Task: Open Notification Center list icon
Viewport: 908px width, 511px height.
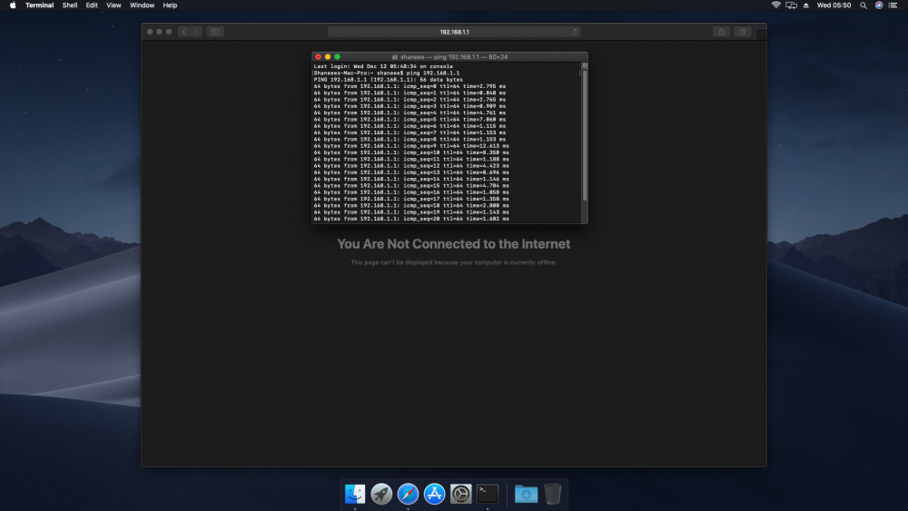Action: pos(893,5)
